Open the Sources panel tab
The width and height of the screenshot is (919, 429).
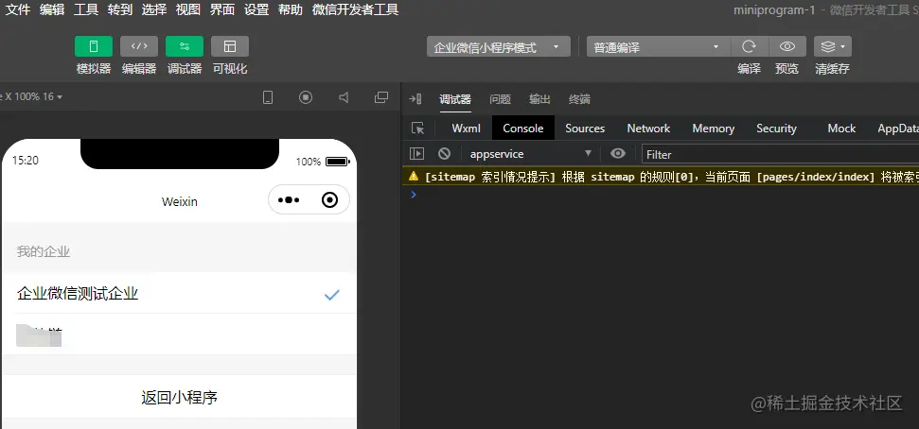[x=585, y=129]
